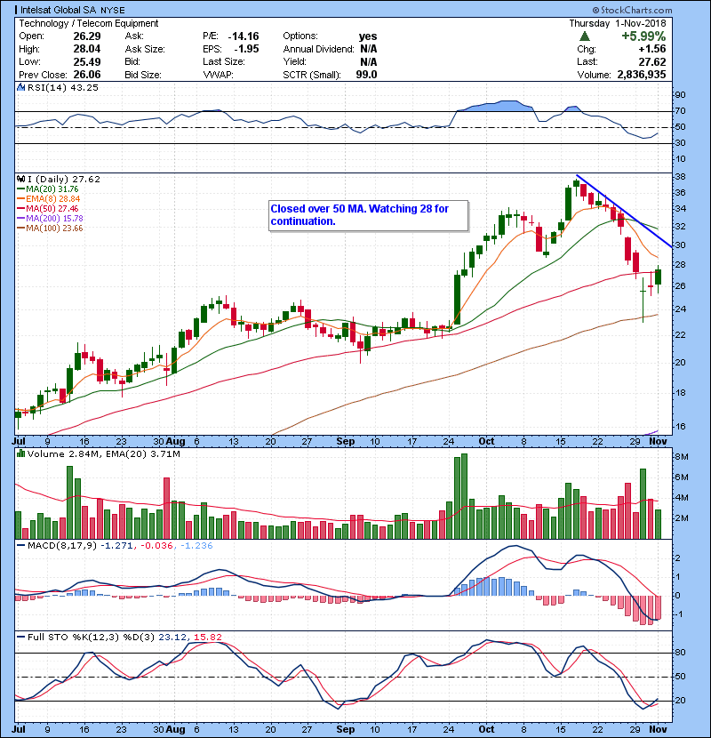Click the RSI(14) indicator icon
The image size is (711, 738).
(x=20, y=87)
